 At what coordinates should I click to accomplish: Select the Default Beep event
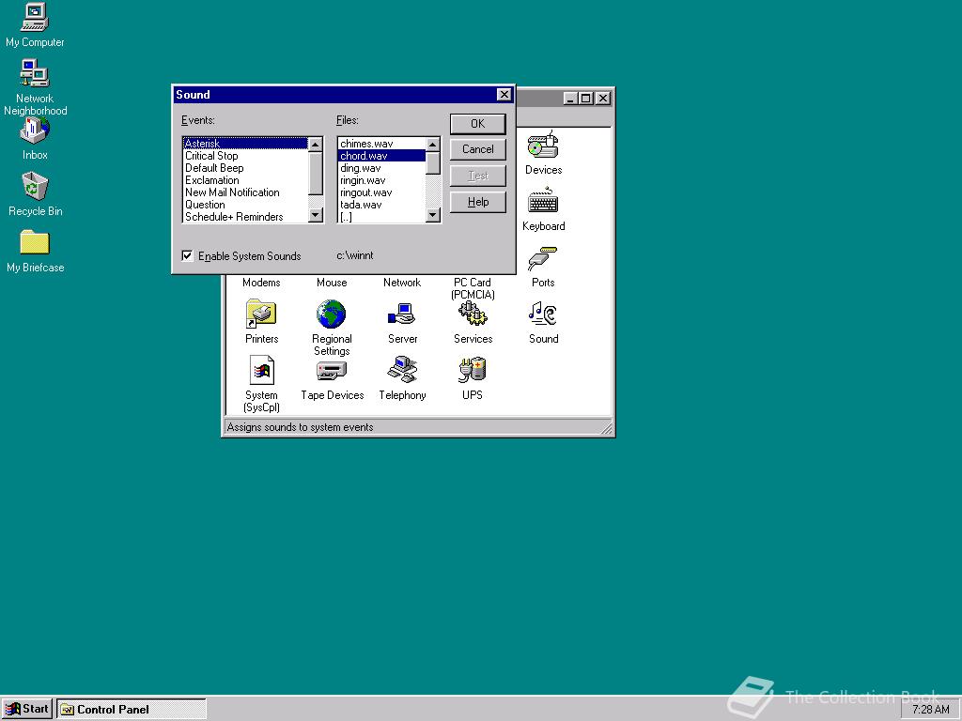point(245,168)
